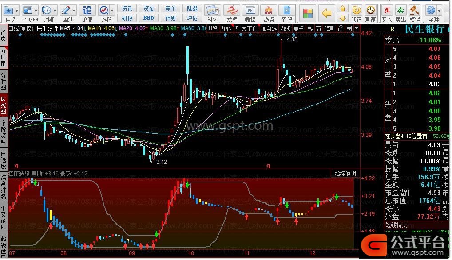Toggle the 重大事件 major events display
The width and height of the screenshot is (452, 260).
246,28
